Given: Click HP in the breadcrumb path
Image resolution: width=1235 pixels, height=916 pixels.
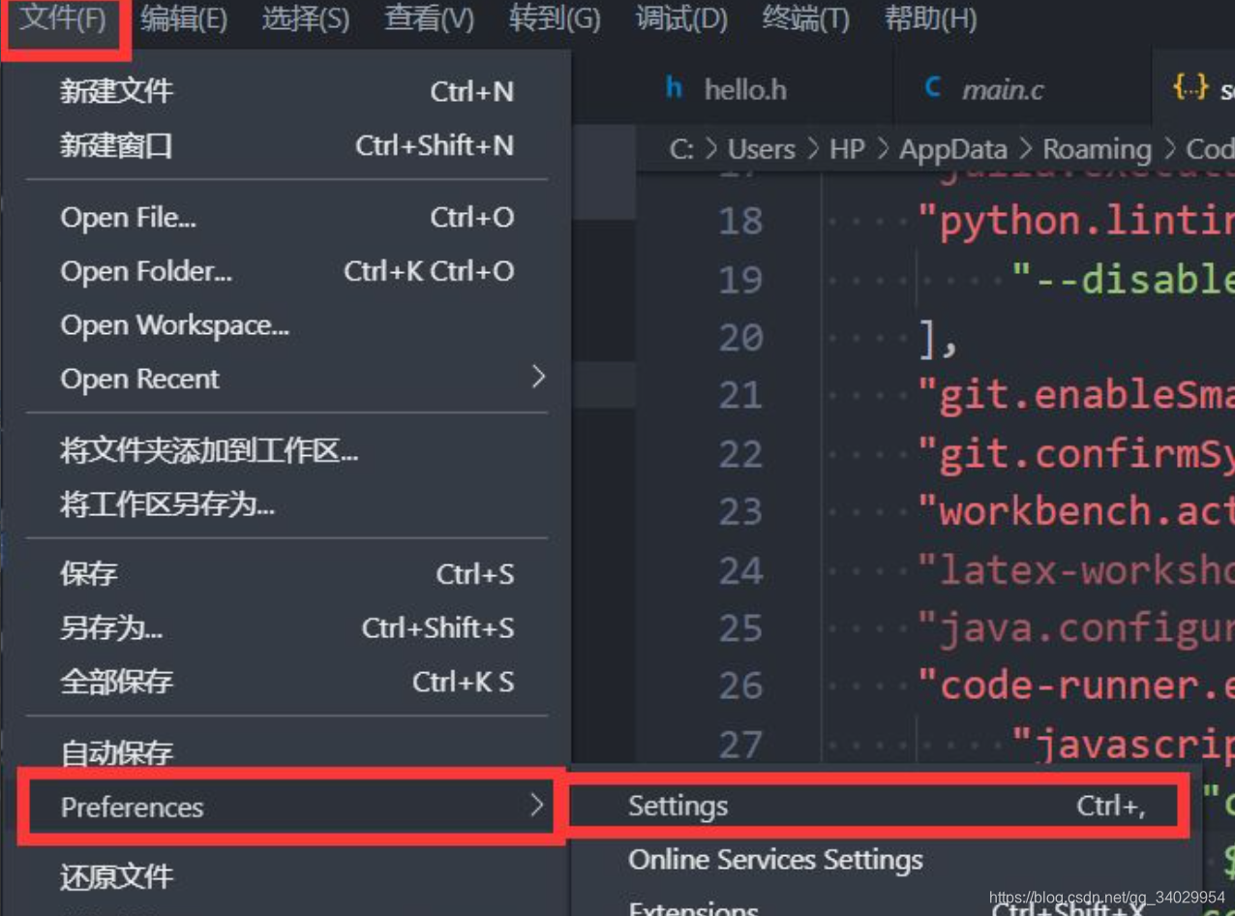Looking at the screenshot, I should click(x=846, y=149).
